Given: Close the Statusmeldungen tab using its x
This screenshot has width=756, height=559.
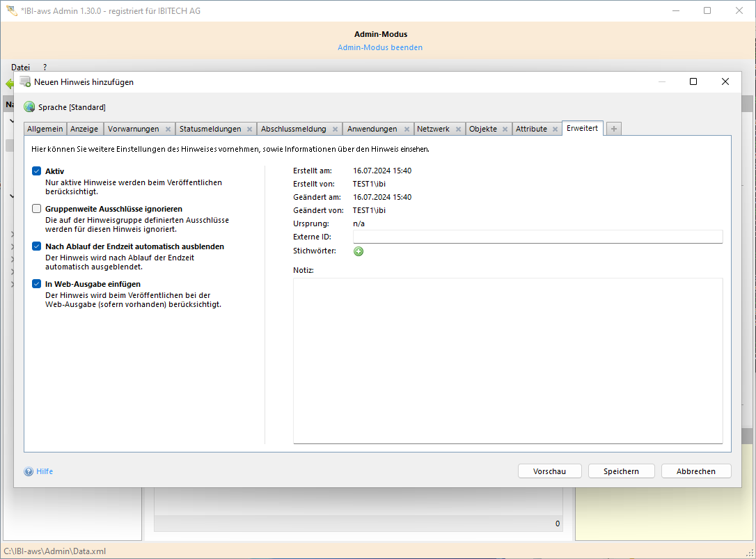Looking at the screenshot, I should [x=249, y=129].
